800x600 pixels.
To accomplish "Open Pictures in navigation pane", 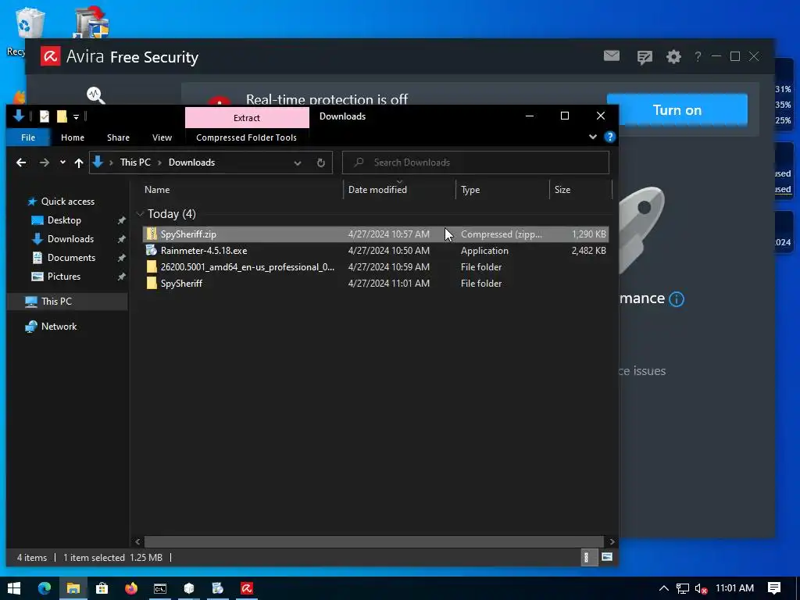I will [64, 277].
